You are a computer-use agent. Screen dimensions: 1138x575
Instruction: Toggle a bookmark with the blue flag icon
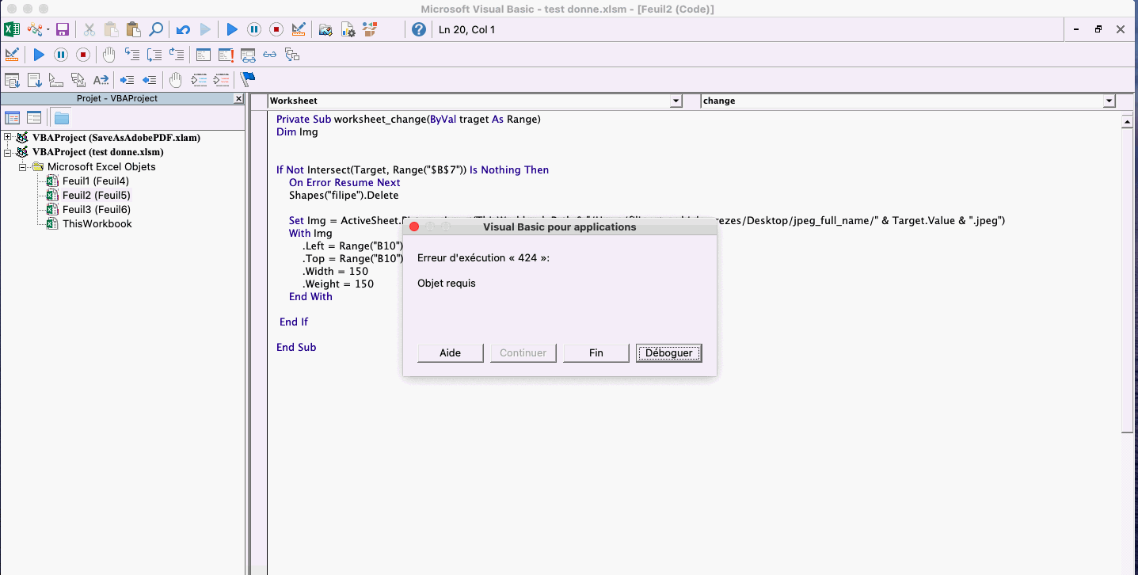(248, 80)
